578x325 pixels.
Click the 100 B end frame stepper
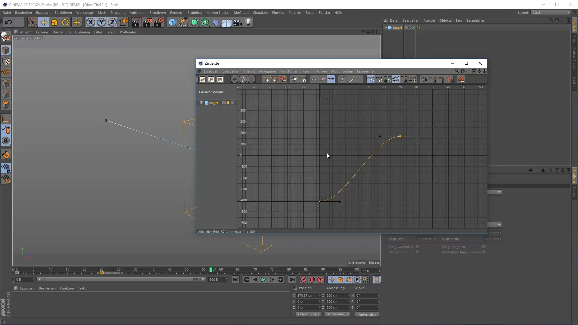point(226,280)
